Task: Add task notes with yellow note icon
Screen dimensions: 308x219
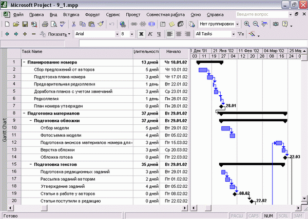Action: (x=171, y=24)
